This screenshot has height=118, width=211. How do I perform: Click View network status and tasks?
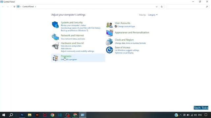click(x=73, y=39)
